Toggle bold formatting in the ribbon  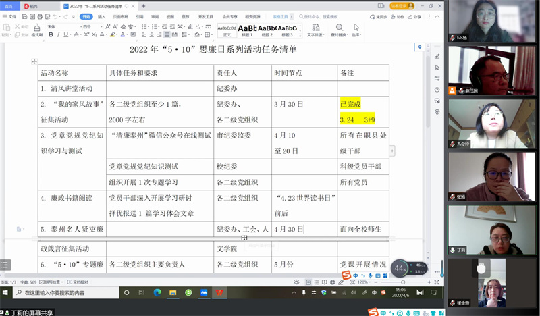pyautogui.click(x=52, y=34)
